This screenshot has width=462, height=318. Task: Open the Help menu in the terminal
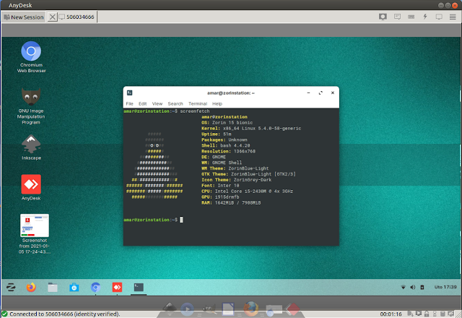click(x=217, y=104)
